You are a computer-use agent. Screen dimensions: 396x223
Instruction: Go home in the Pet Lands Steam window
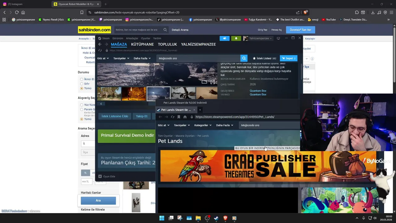[x=185, y=117]
